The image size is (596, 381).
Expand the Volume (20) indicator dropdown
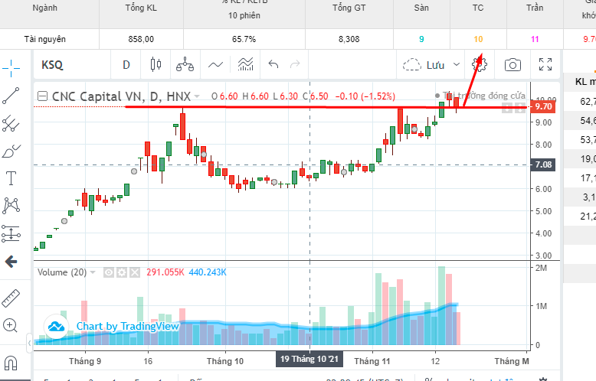[x=93, y=272]
